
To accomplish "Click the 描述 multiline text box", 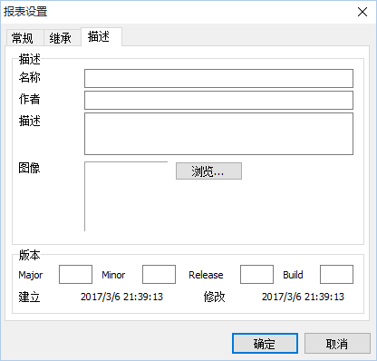I will (x=218, y=133).
